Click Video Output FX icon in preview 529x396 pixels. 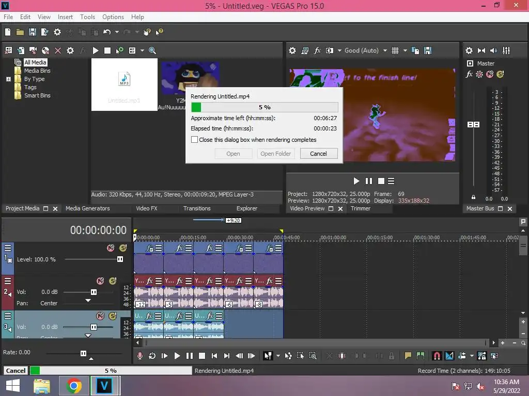coord(317,51)
